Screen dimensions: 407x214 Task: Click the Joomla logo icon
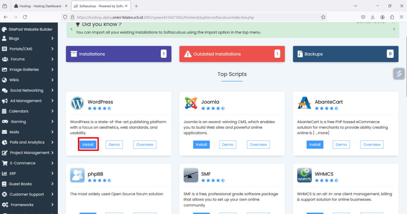[x=191, y=103]
